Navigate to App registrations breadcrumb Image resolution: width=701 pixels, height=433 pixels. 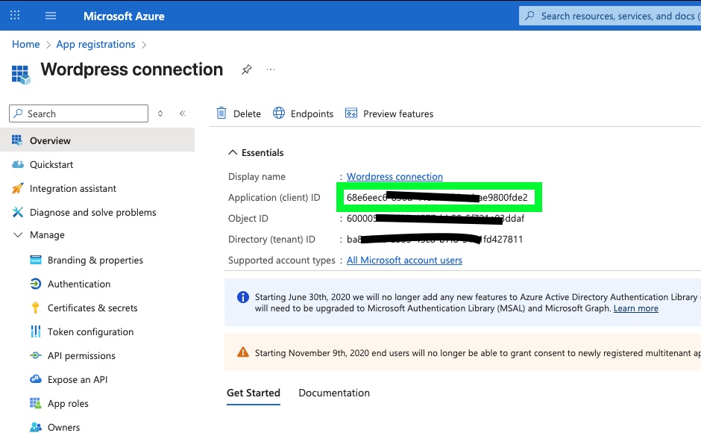[95, 44]
